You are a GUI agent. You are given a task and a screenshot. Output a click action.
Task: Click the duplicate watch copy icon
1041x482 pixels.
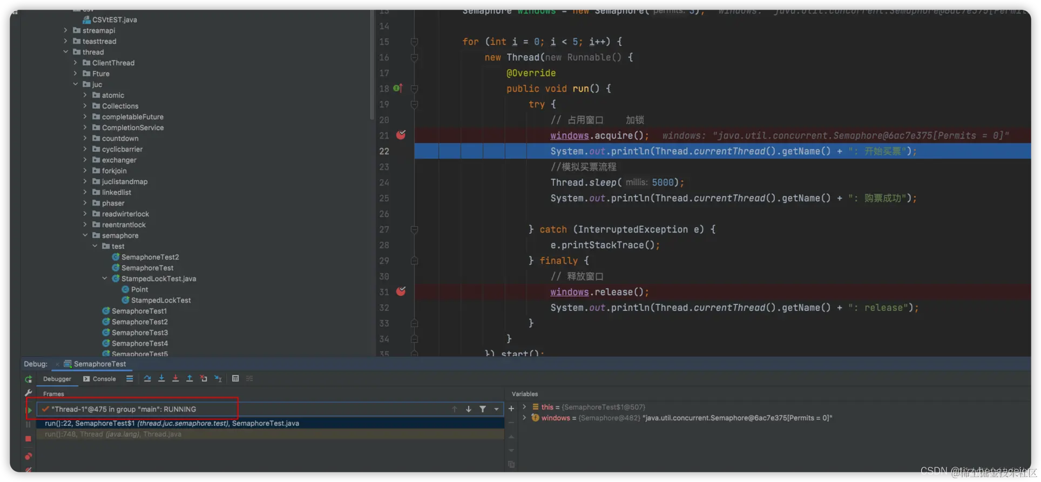[x=511, y=465]
